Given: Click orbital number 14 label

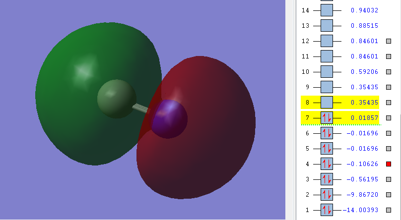Looking at the screenshot, I should [305, 10].
